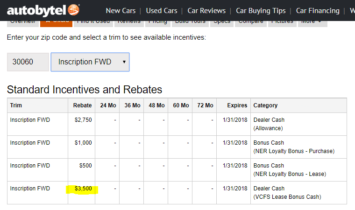Viewport: 355px width, 210px height.
Task: Select the $500 rebate amount
Action: 85,166
